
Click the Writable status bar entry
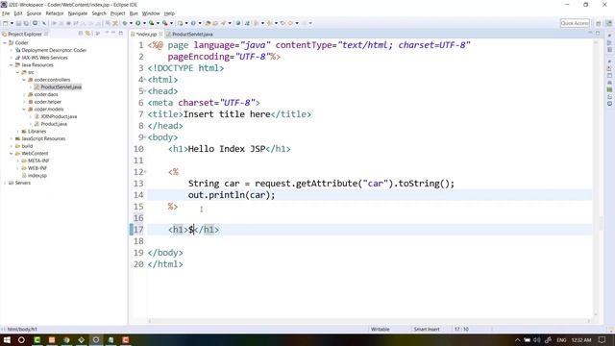tap(381, 329)
